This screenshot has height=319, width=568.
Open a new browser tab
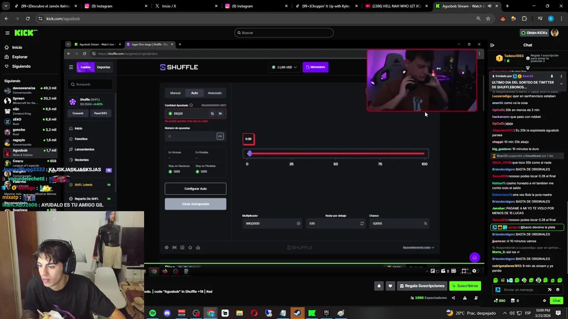pos(507,6)
